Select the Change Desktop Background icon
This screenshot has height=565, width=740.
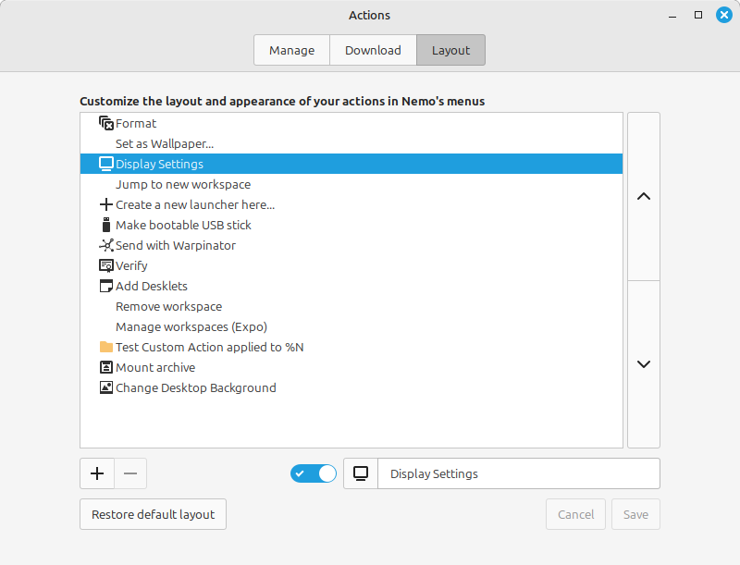pyautogui.click(x=105, y=387)
